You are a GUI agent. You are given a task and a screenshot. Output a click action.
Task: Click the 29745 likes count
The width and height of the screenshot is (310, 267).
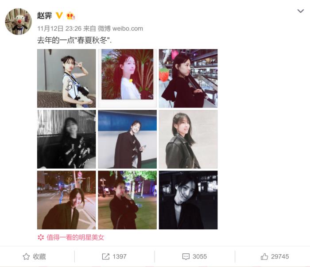point(280,256)
